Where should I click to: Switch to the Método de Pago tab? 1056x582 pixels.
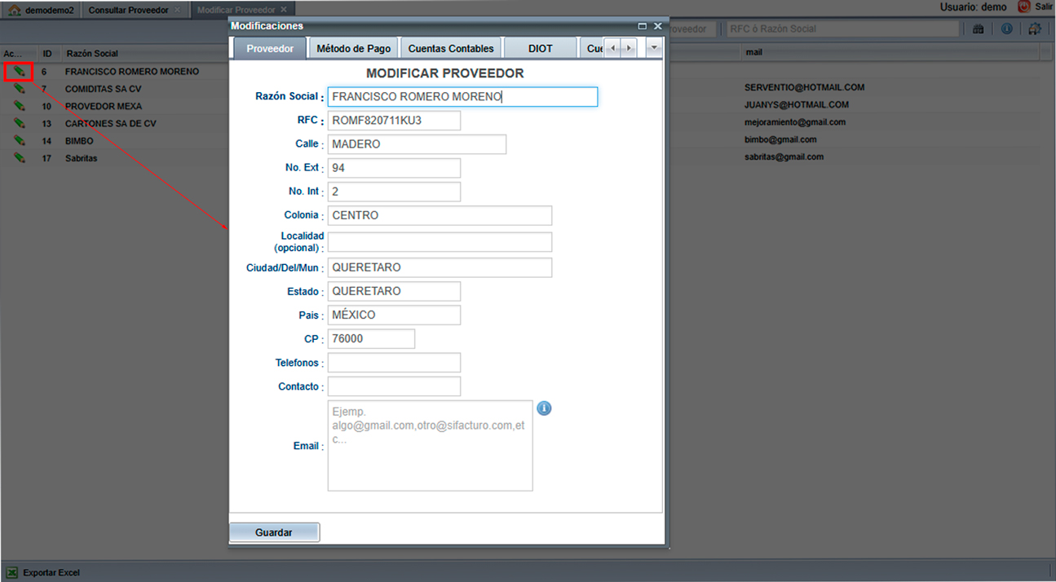point(353,48)
